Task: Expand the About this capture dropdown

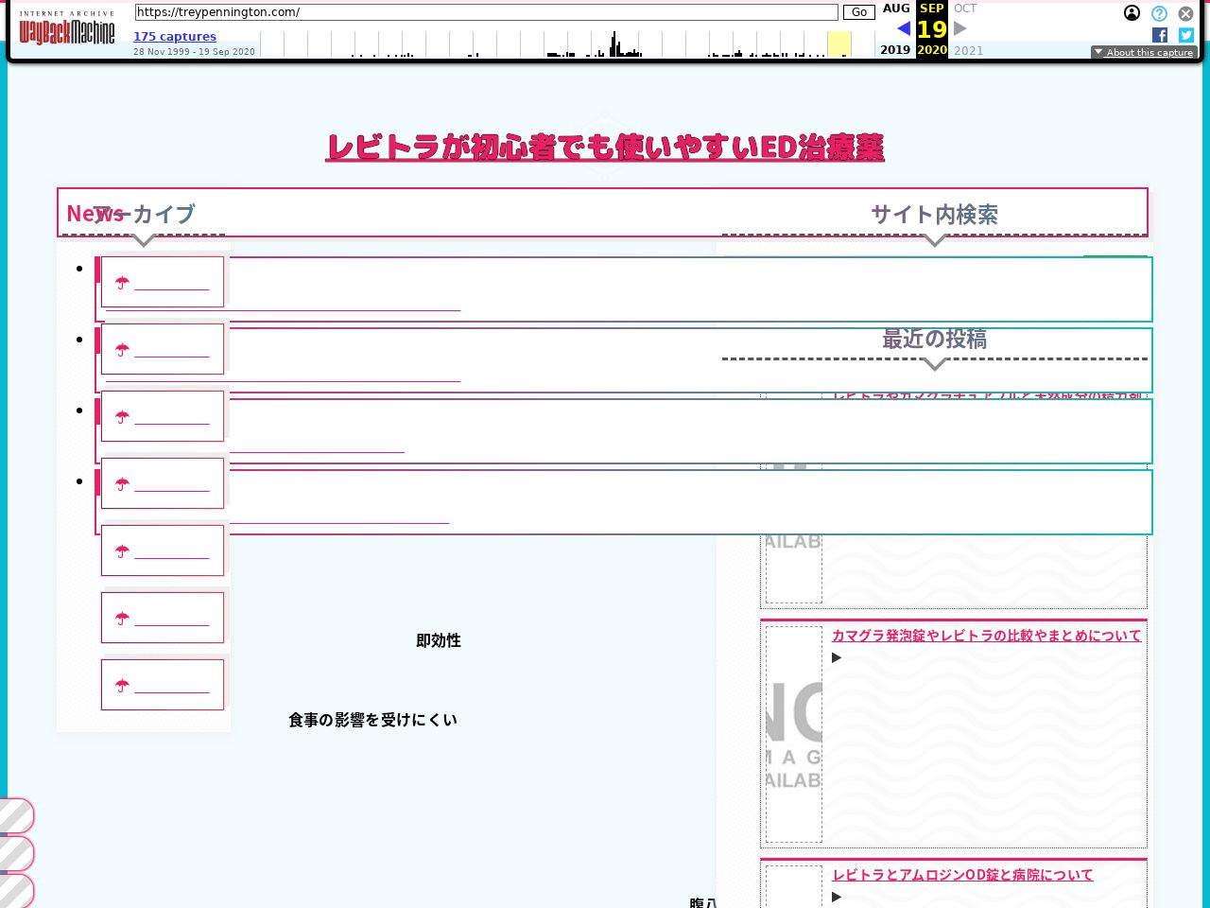Action: click(x=1144, y=53)
